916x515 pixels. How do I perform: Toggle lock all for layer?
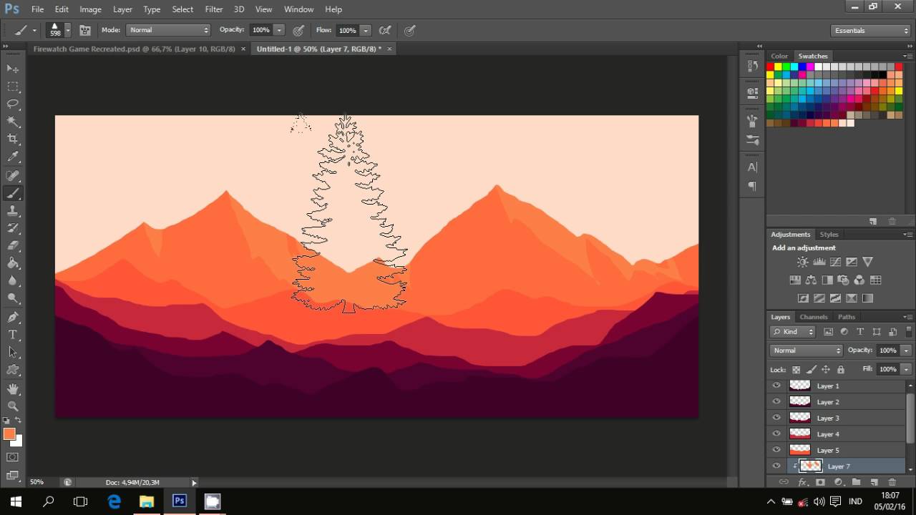[x=841, y=370]
